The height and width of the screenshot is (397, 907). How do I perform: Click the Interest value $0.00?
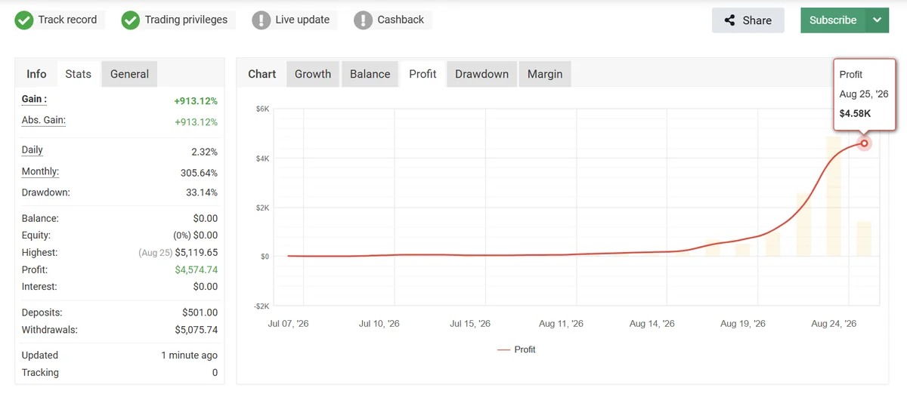click(206, 287)
